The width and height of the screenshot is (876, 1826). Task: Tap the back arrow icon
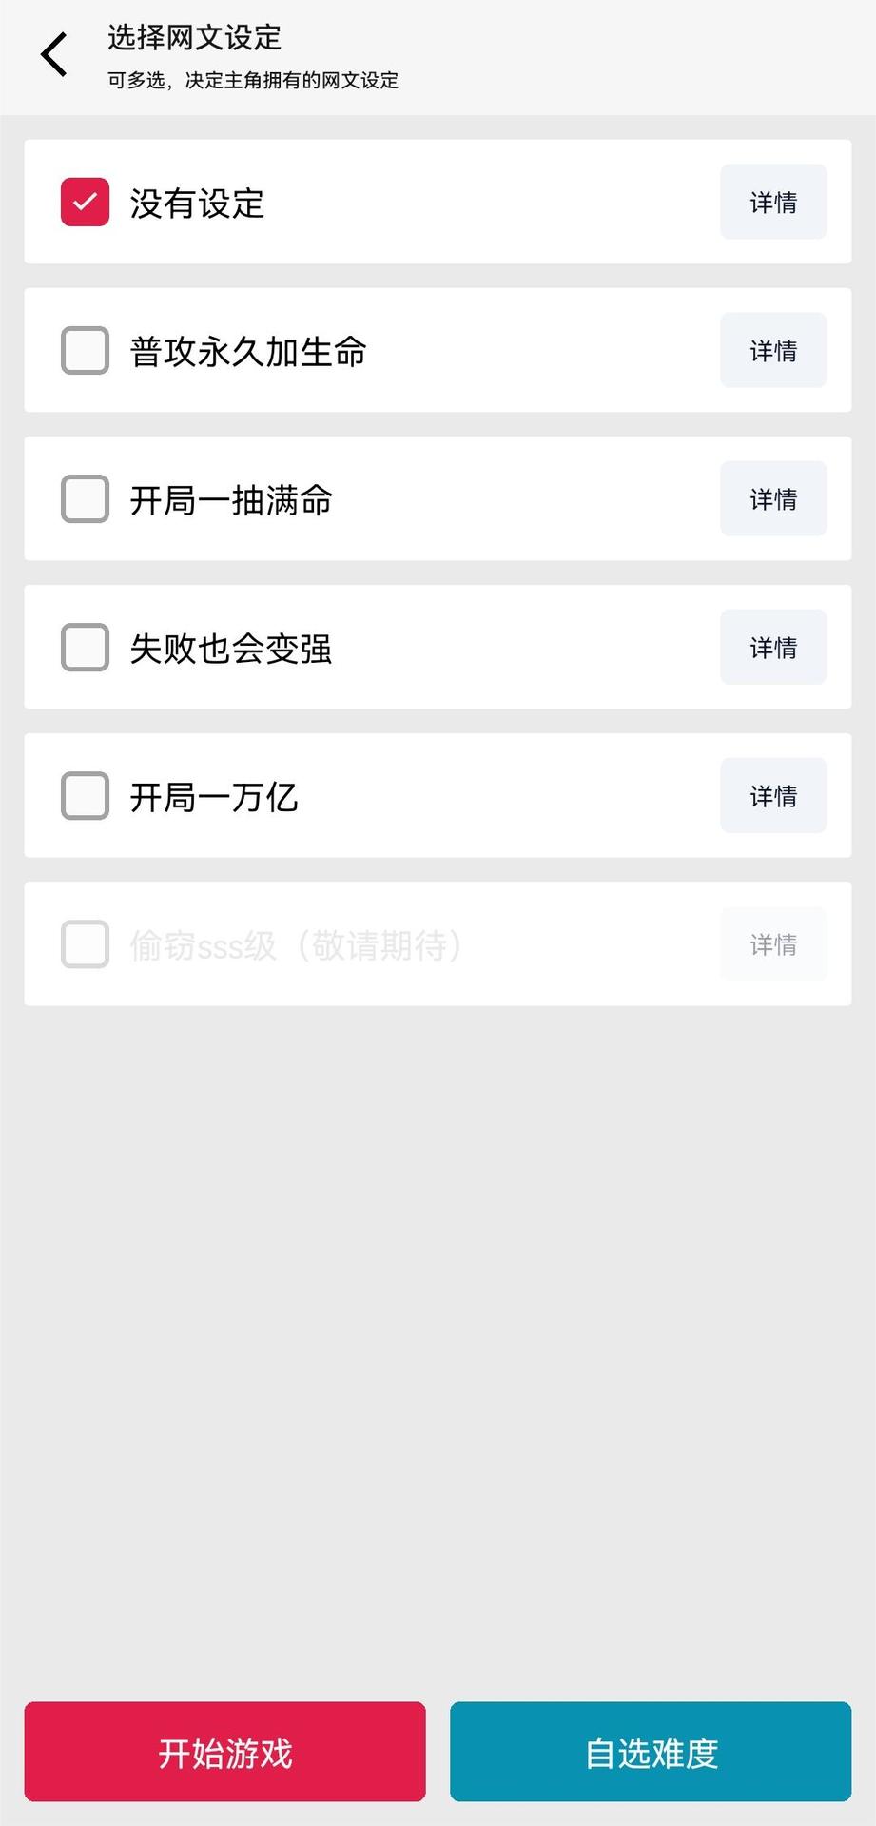click(54, 54)
